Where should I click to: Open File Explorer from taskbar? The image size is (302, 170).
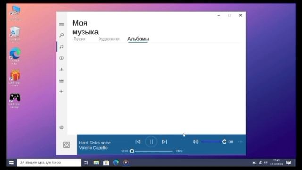click(96, 162)
